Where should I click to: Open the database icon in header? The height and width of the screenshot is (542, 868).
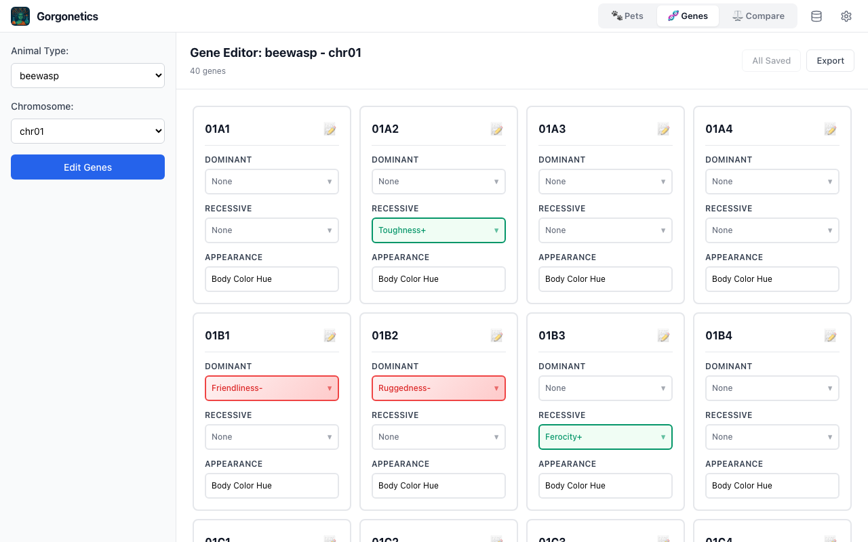coord(816,16)
